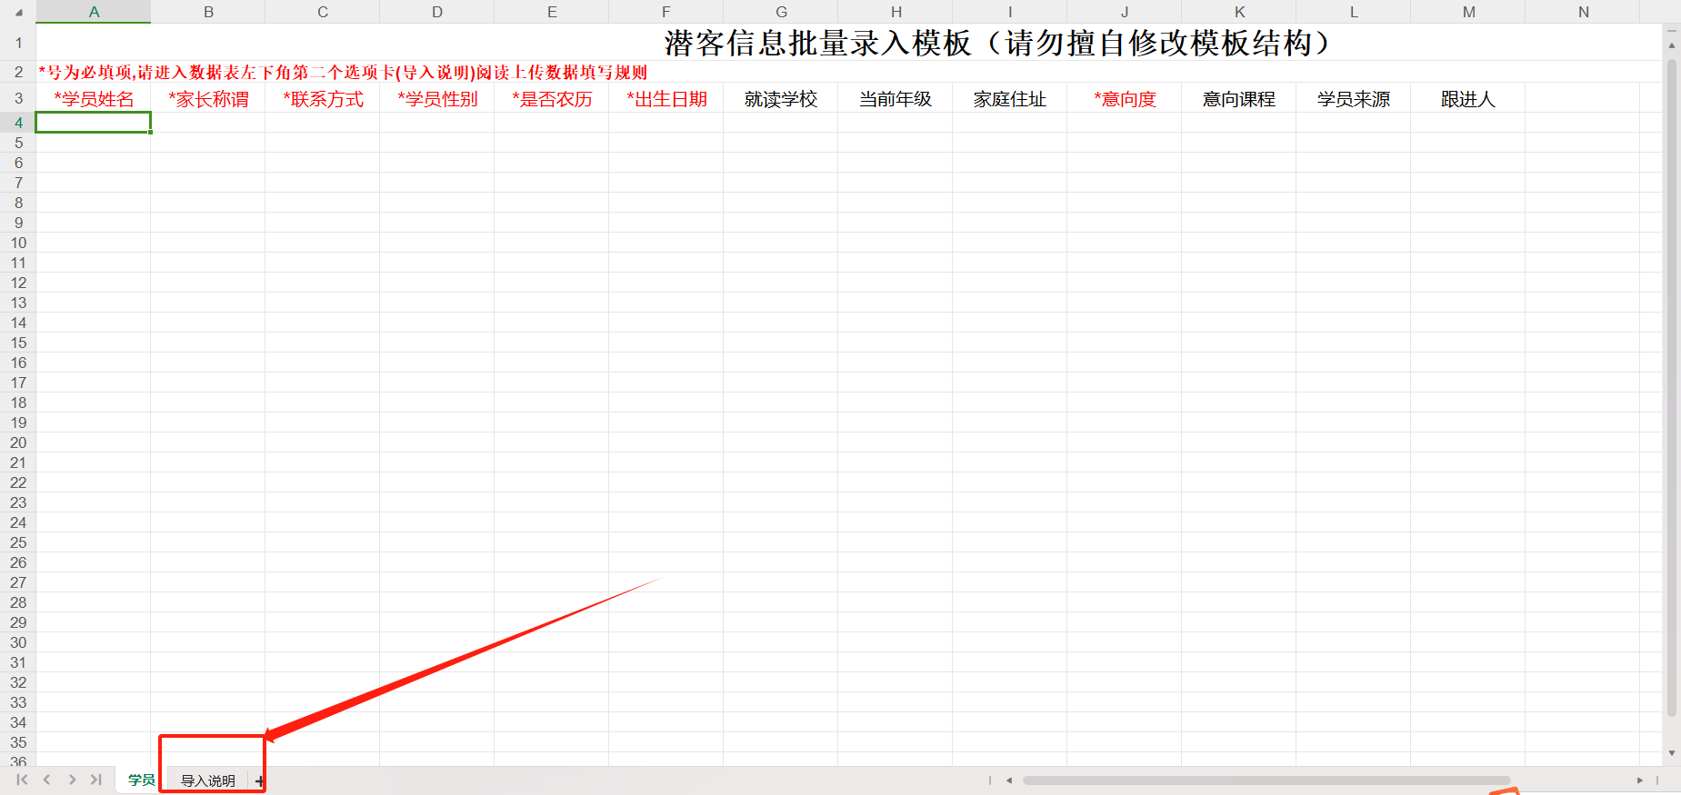Select the 学员 sheet tab
The image size is (1681, 795).
point(141,780)
